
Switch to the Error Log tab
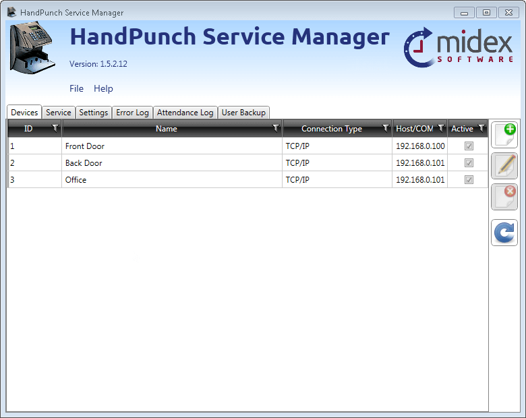coord(132,113)
